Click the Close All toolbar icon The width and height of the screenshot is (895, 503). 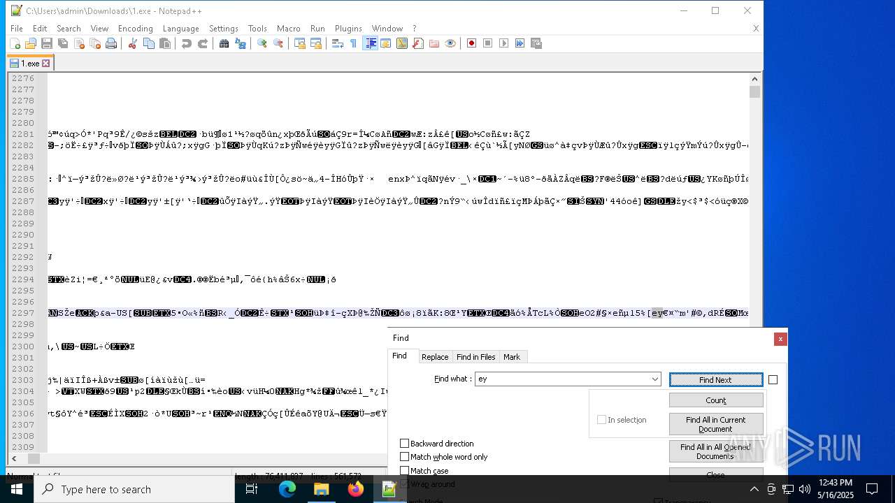point(95,43)
